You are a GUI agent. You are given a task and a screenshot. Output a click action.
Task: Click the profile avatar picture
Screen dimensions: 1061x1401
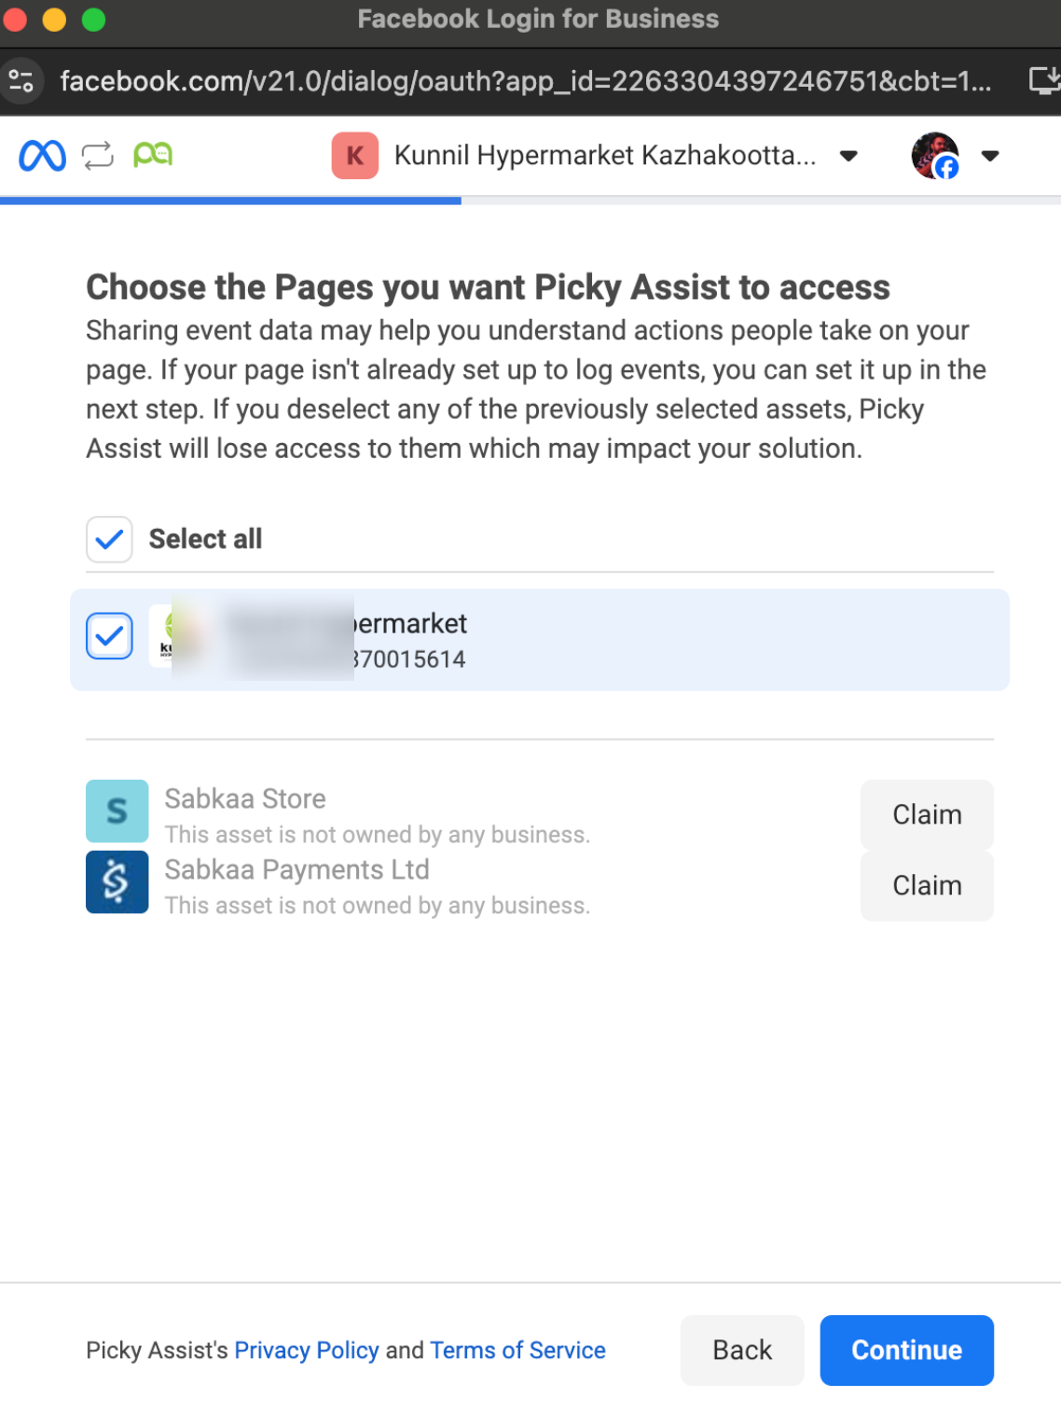[x=934, y=155]
